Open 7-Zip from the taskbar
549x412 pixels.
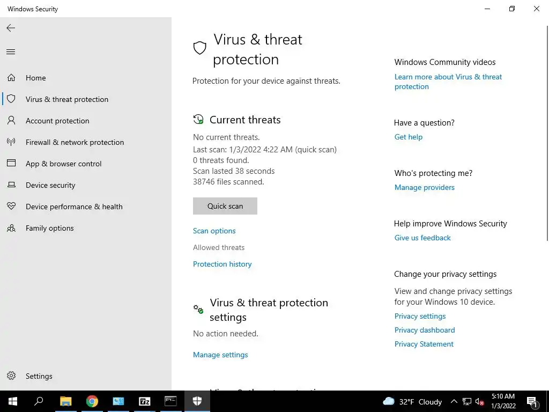144,401
